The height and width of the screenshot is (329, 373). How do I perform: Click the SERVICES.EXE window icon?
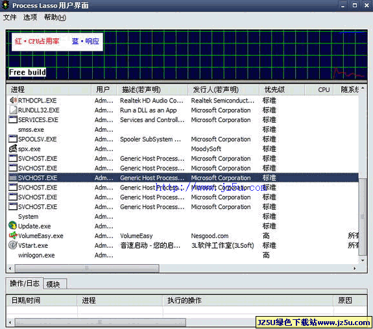pyautogui.click(x=13, y=119)
